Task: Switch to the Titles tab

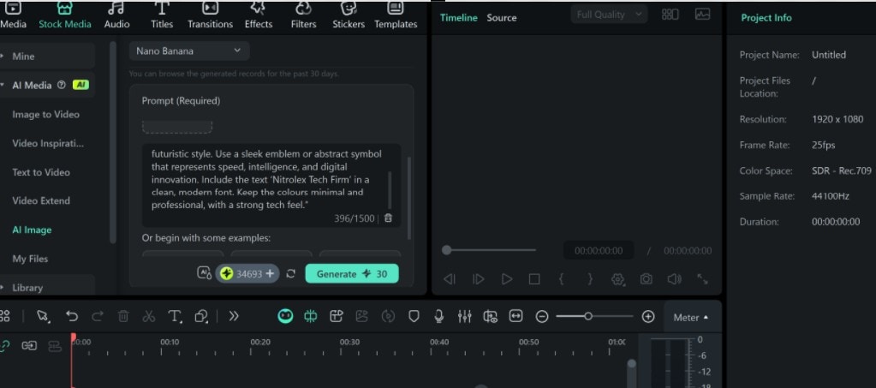Action: [162, 15]
